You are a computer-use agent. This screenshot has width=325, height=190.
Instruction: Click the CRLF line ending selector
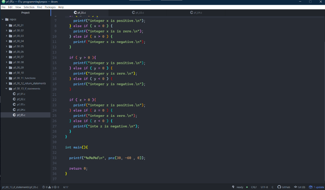pos(254,187)
